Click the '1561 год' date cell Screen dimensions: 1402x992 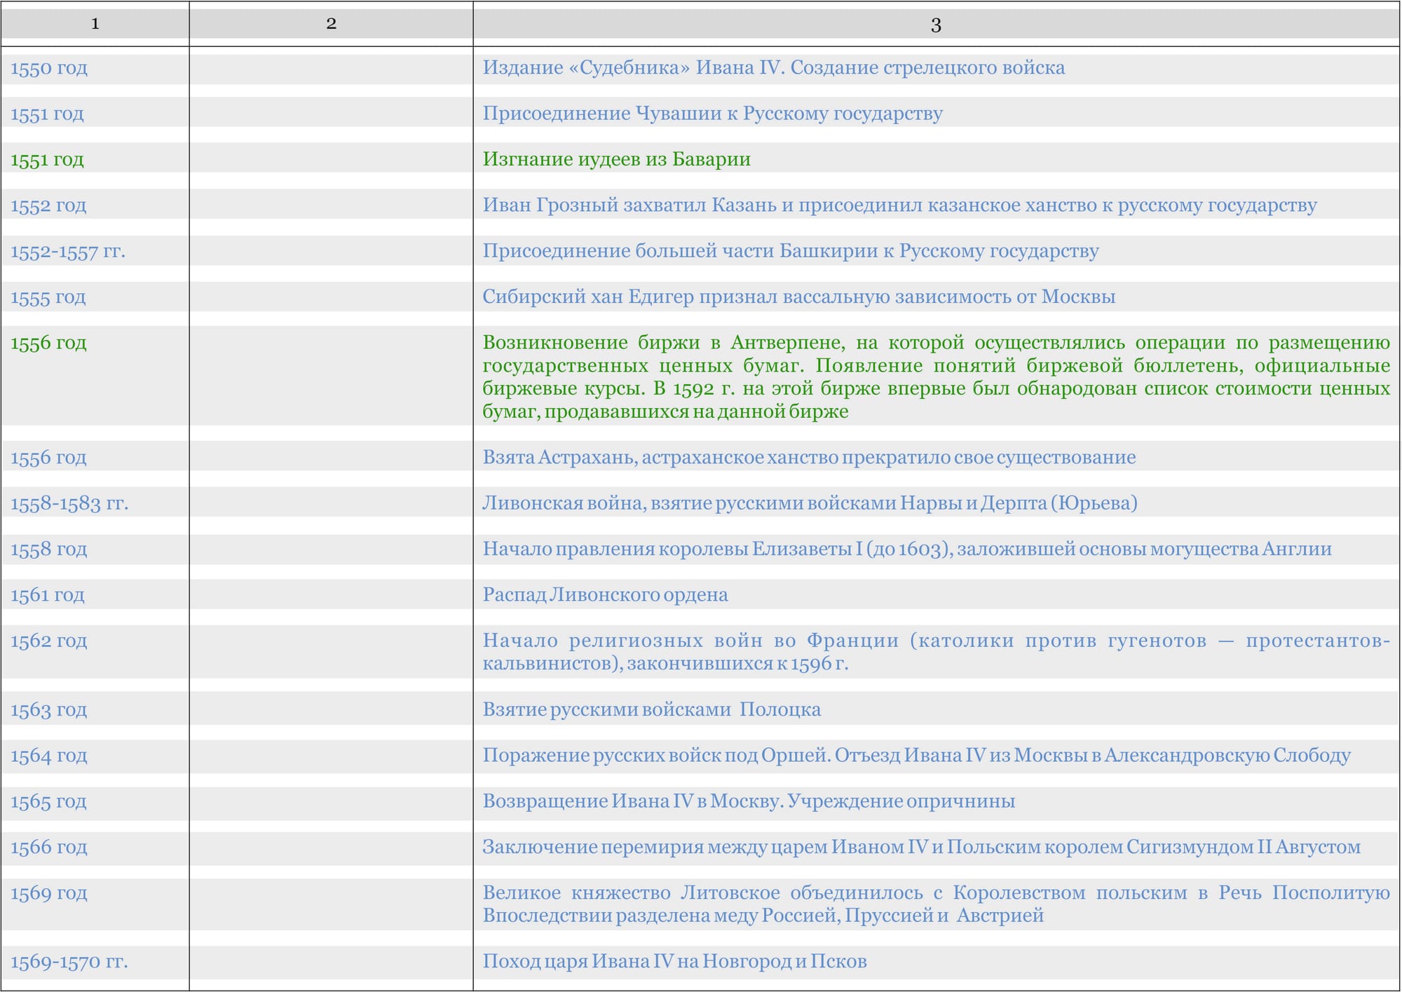48,595
